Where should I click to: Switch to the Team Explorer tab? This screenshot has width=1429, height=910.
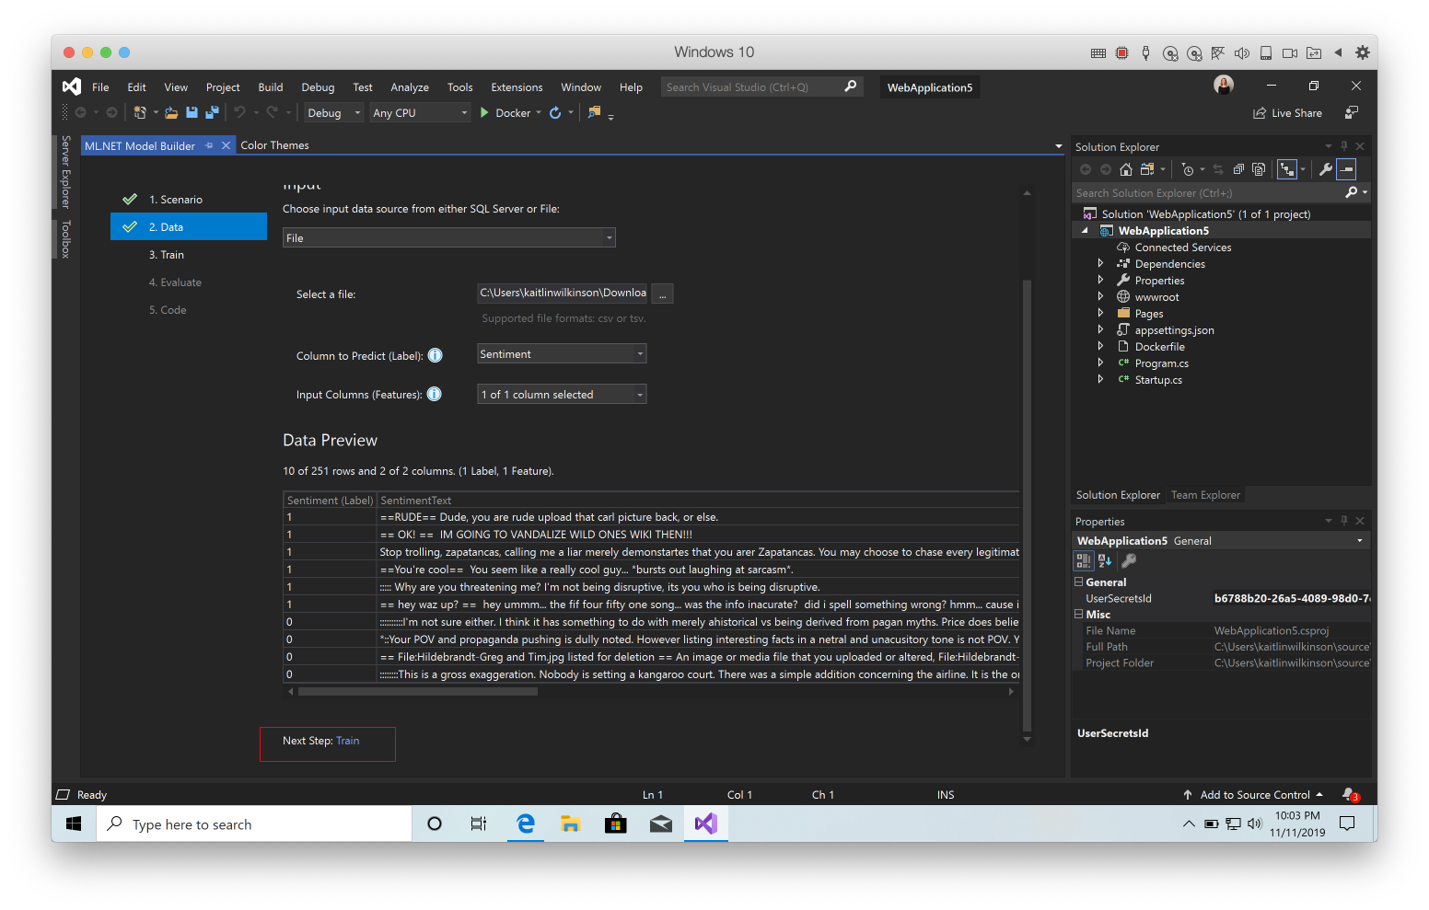click(1205, 495)
